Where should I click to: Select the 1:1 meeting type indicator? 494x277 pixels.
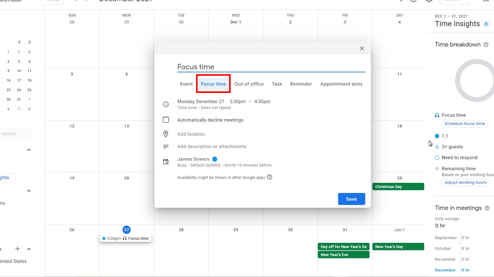click(x=437, y=136)
